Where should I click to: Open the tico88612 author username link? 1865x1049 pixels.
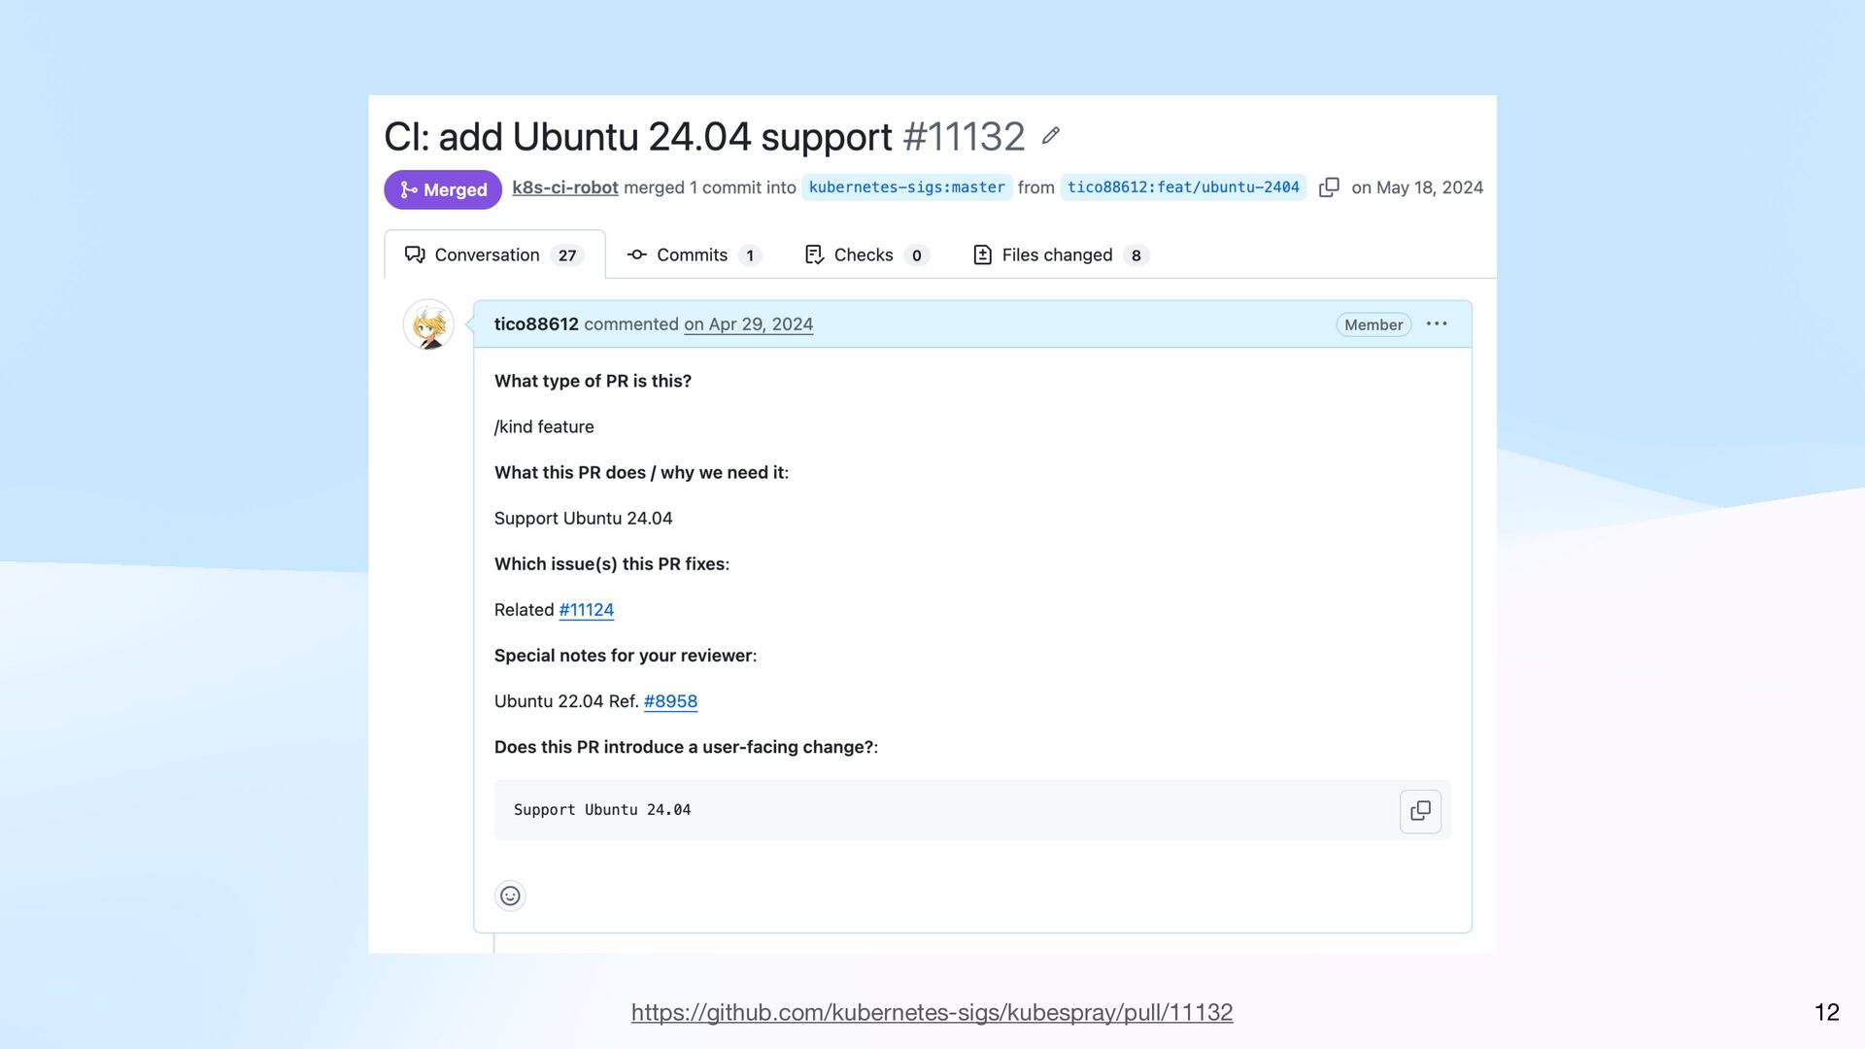point(536,324)
